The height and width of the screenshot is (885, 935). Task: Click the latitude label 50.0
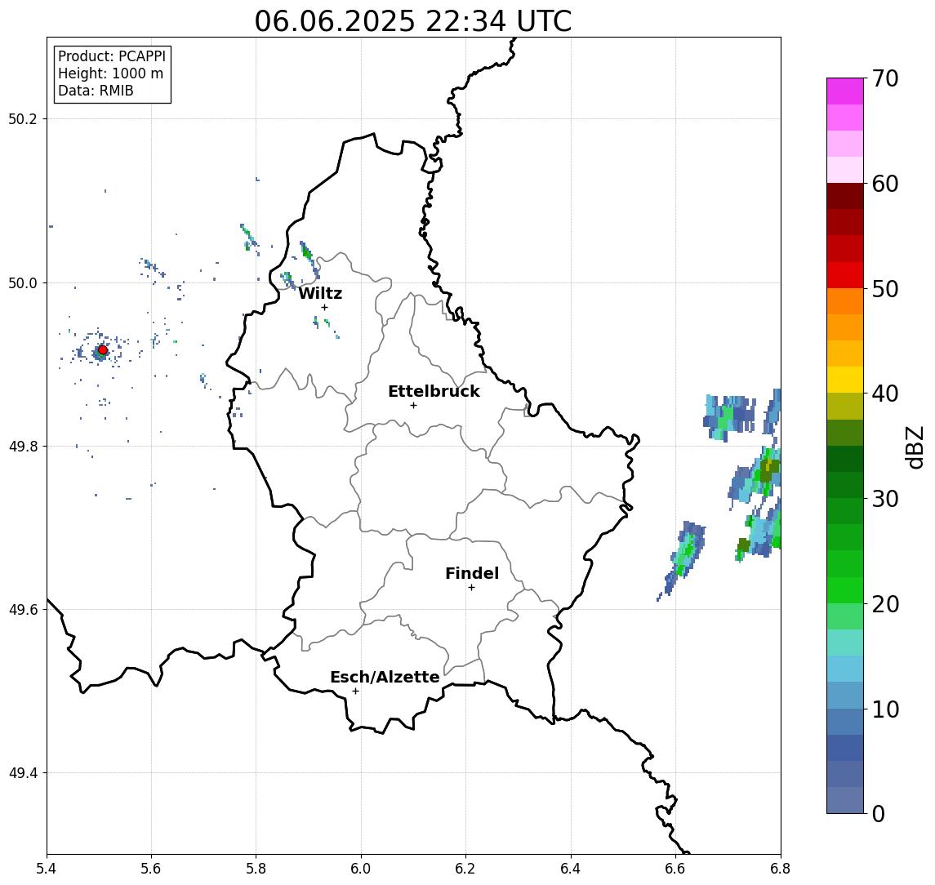23,282
